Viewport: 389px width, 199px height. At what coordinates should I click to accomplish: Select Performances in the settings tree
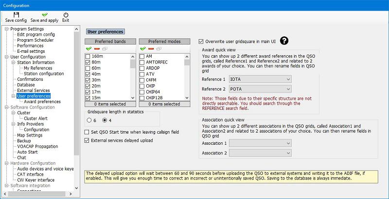30,46
